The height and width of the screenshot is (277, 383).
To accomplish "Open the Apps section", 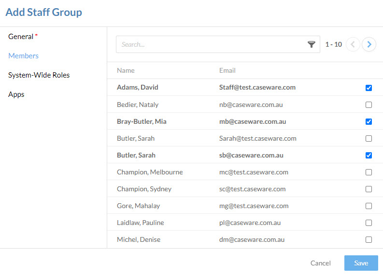I will [16, 94].
